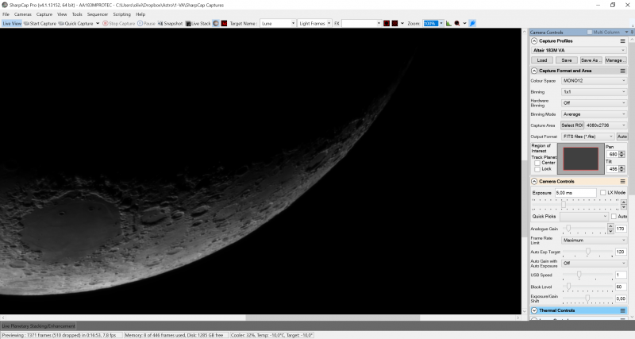
Task: Adjust the Analogue Gain slider
Action: (569, 229)
